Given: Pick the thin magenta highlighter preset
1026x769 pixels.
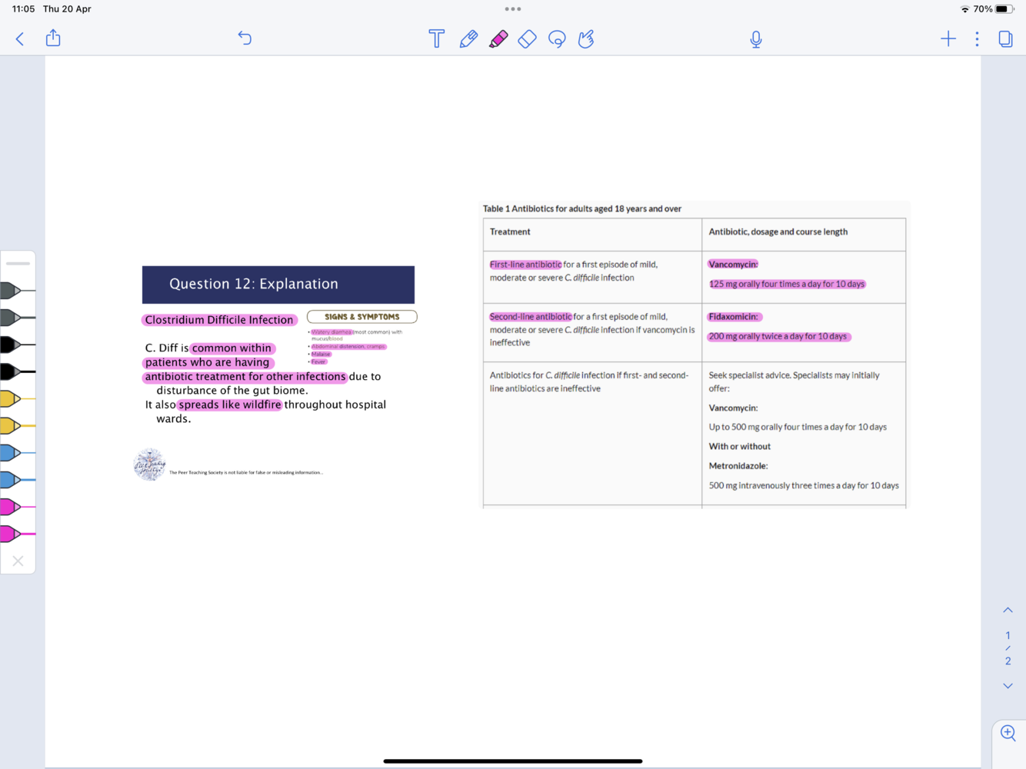Looking at the screenshot, I should click(18, 507).
